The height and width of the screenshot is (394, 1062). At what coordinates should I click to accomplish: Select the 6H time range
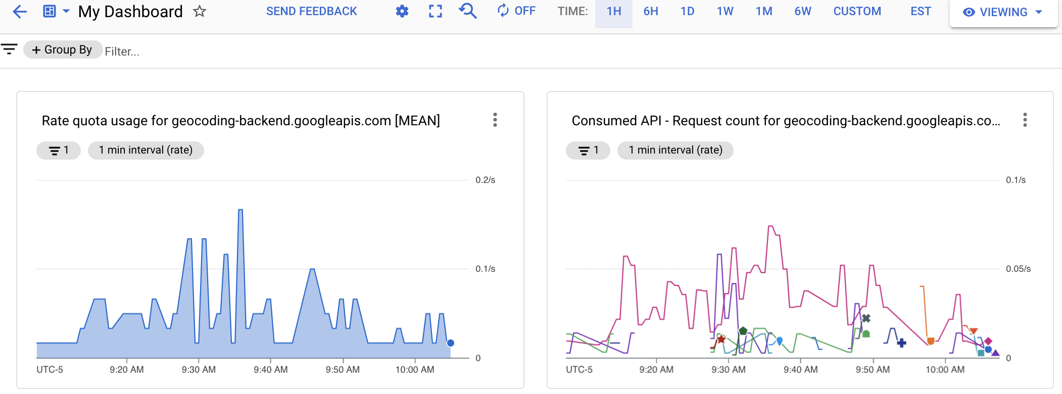coord(650,11)
